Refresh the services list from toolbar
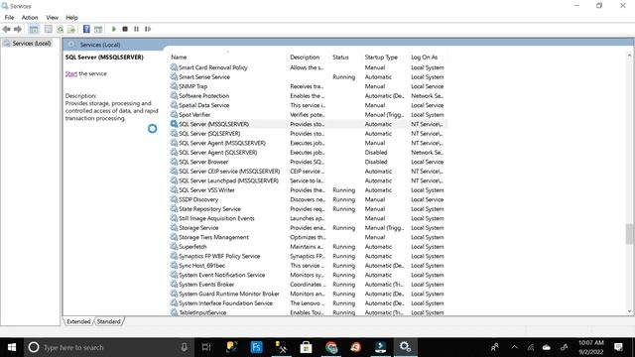 point(60,29)
